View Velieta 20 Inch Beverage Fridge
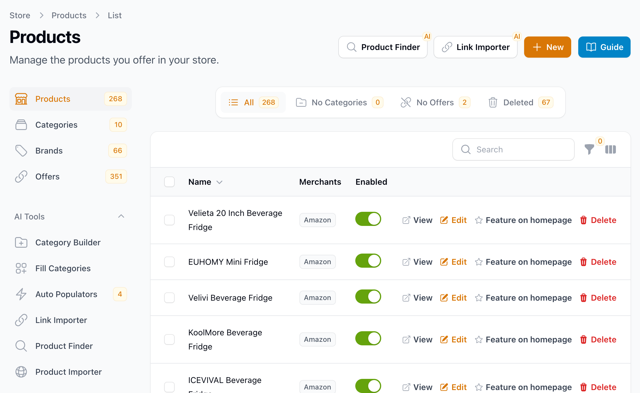This screenshot has width=640, height=393. tap(417, 220)
